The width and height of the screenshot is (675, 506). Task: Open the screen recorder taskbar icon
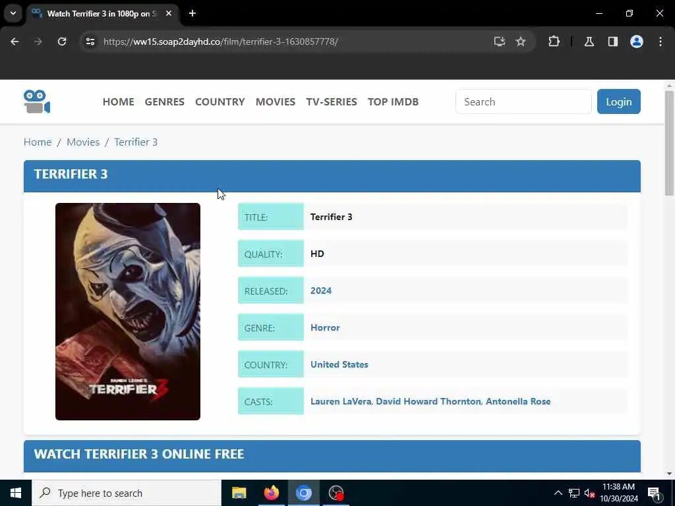point(336,493)
